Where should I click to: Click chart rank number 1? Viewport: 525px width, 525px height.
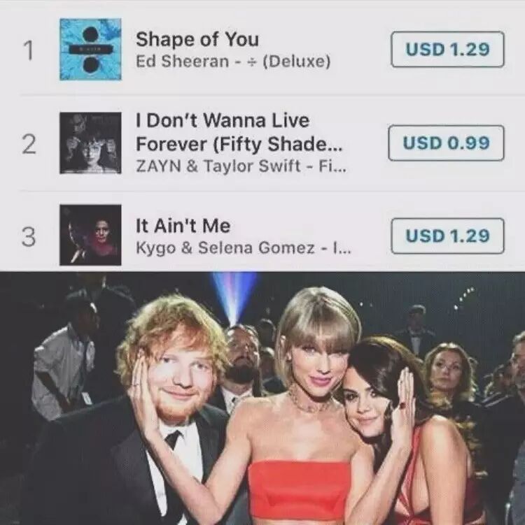pyautogui.click(x=29, y=50)
